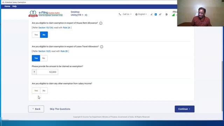Viewport: 224px width, 126px height.
Task: Expand the Call Us dropdown
Action: [127, 14]
